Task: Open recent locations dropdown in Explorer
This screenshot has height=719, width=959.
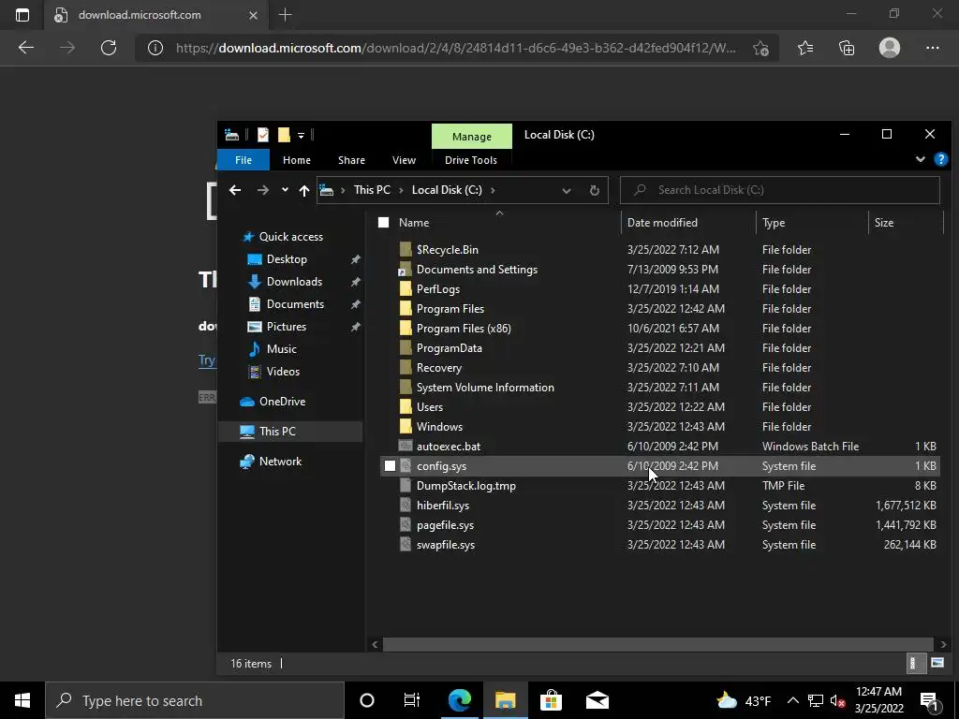Action: [x=285, y=190]
